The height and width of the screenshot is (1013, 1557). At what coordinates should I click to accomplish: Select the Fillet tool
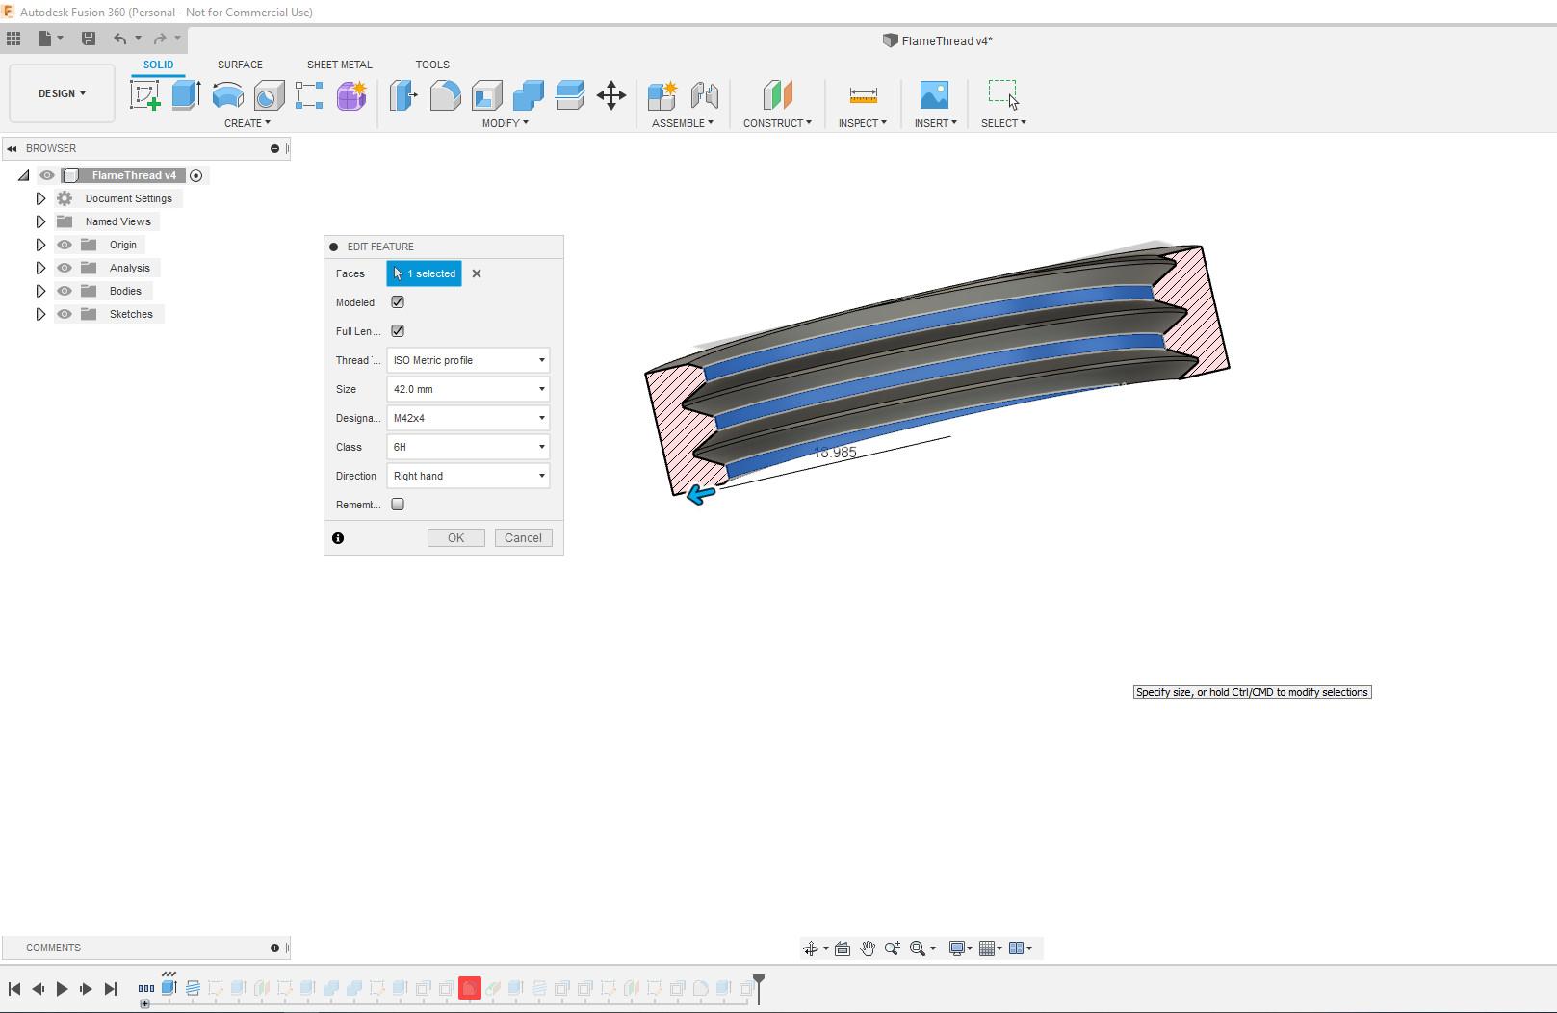[x=445, y=95]
